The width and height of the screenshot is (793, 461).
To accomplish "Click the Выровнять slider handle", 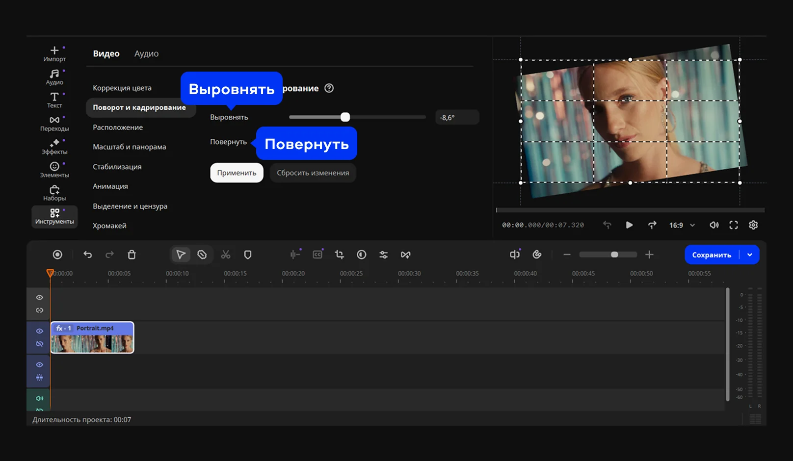I will pyautogui.click(x=345, y=117).
